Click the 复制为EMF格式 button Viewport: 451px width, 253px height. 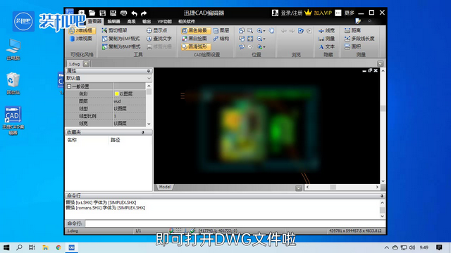(x=121, y=39)
